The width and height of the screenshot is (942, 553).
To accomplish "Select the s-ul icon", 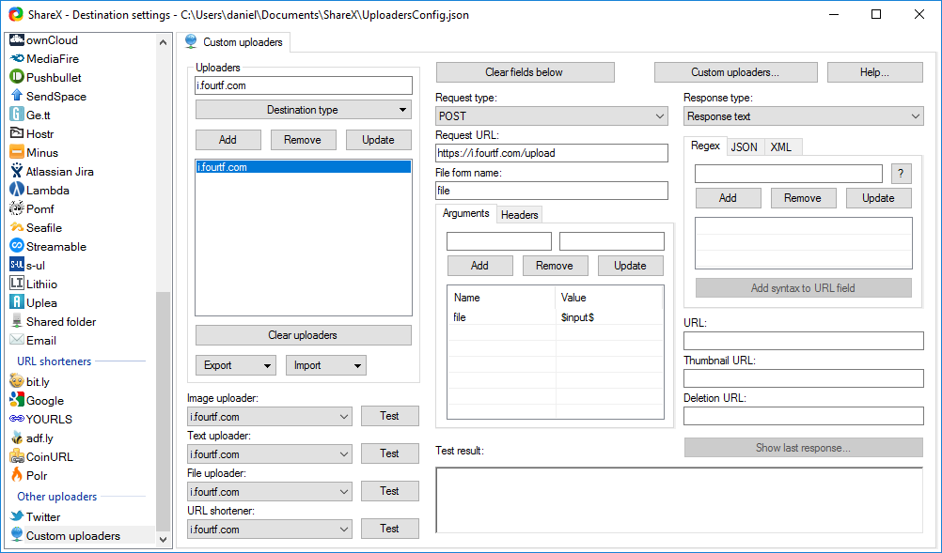I will click(x=17, y=265).
